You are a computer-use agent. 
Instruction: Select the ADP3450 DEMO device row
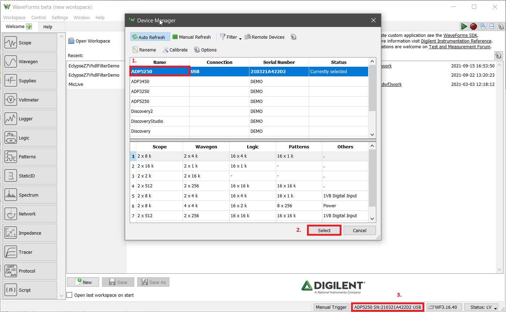[x=249, y=81]
